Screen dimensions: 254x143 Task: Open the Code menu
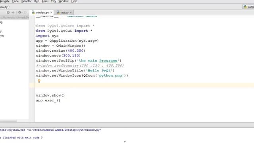15,1
